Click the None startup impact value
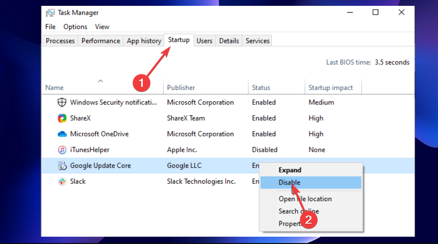 pyautogui.click(x=317, y=150)
